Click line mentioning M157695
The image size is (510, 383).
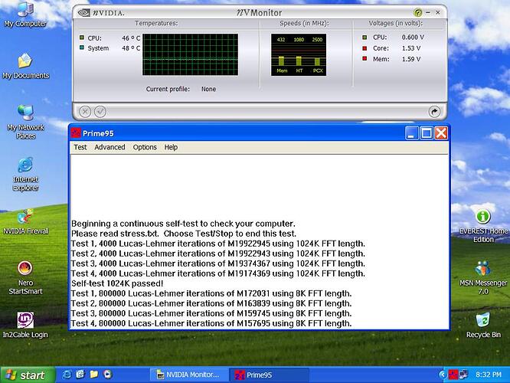click(211, 323)
